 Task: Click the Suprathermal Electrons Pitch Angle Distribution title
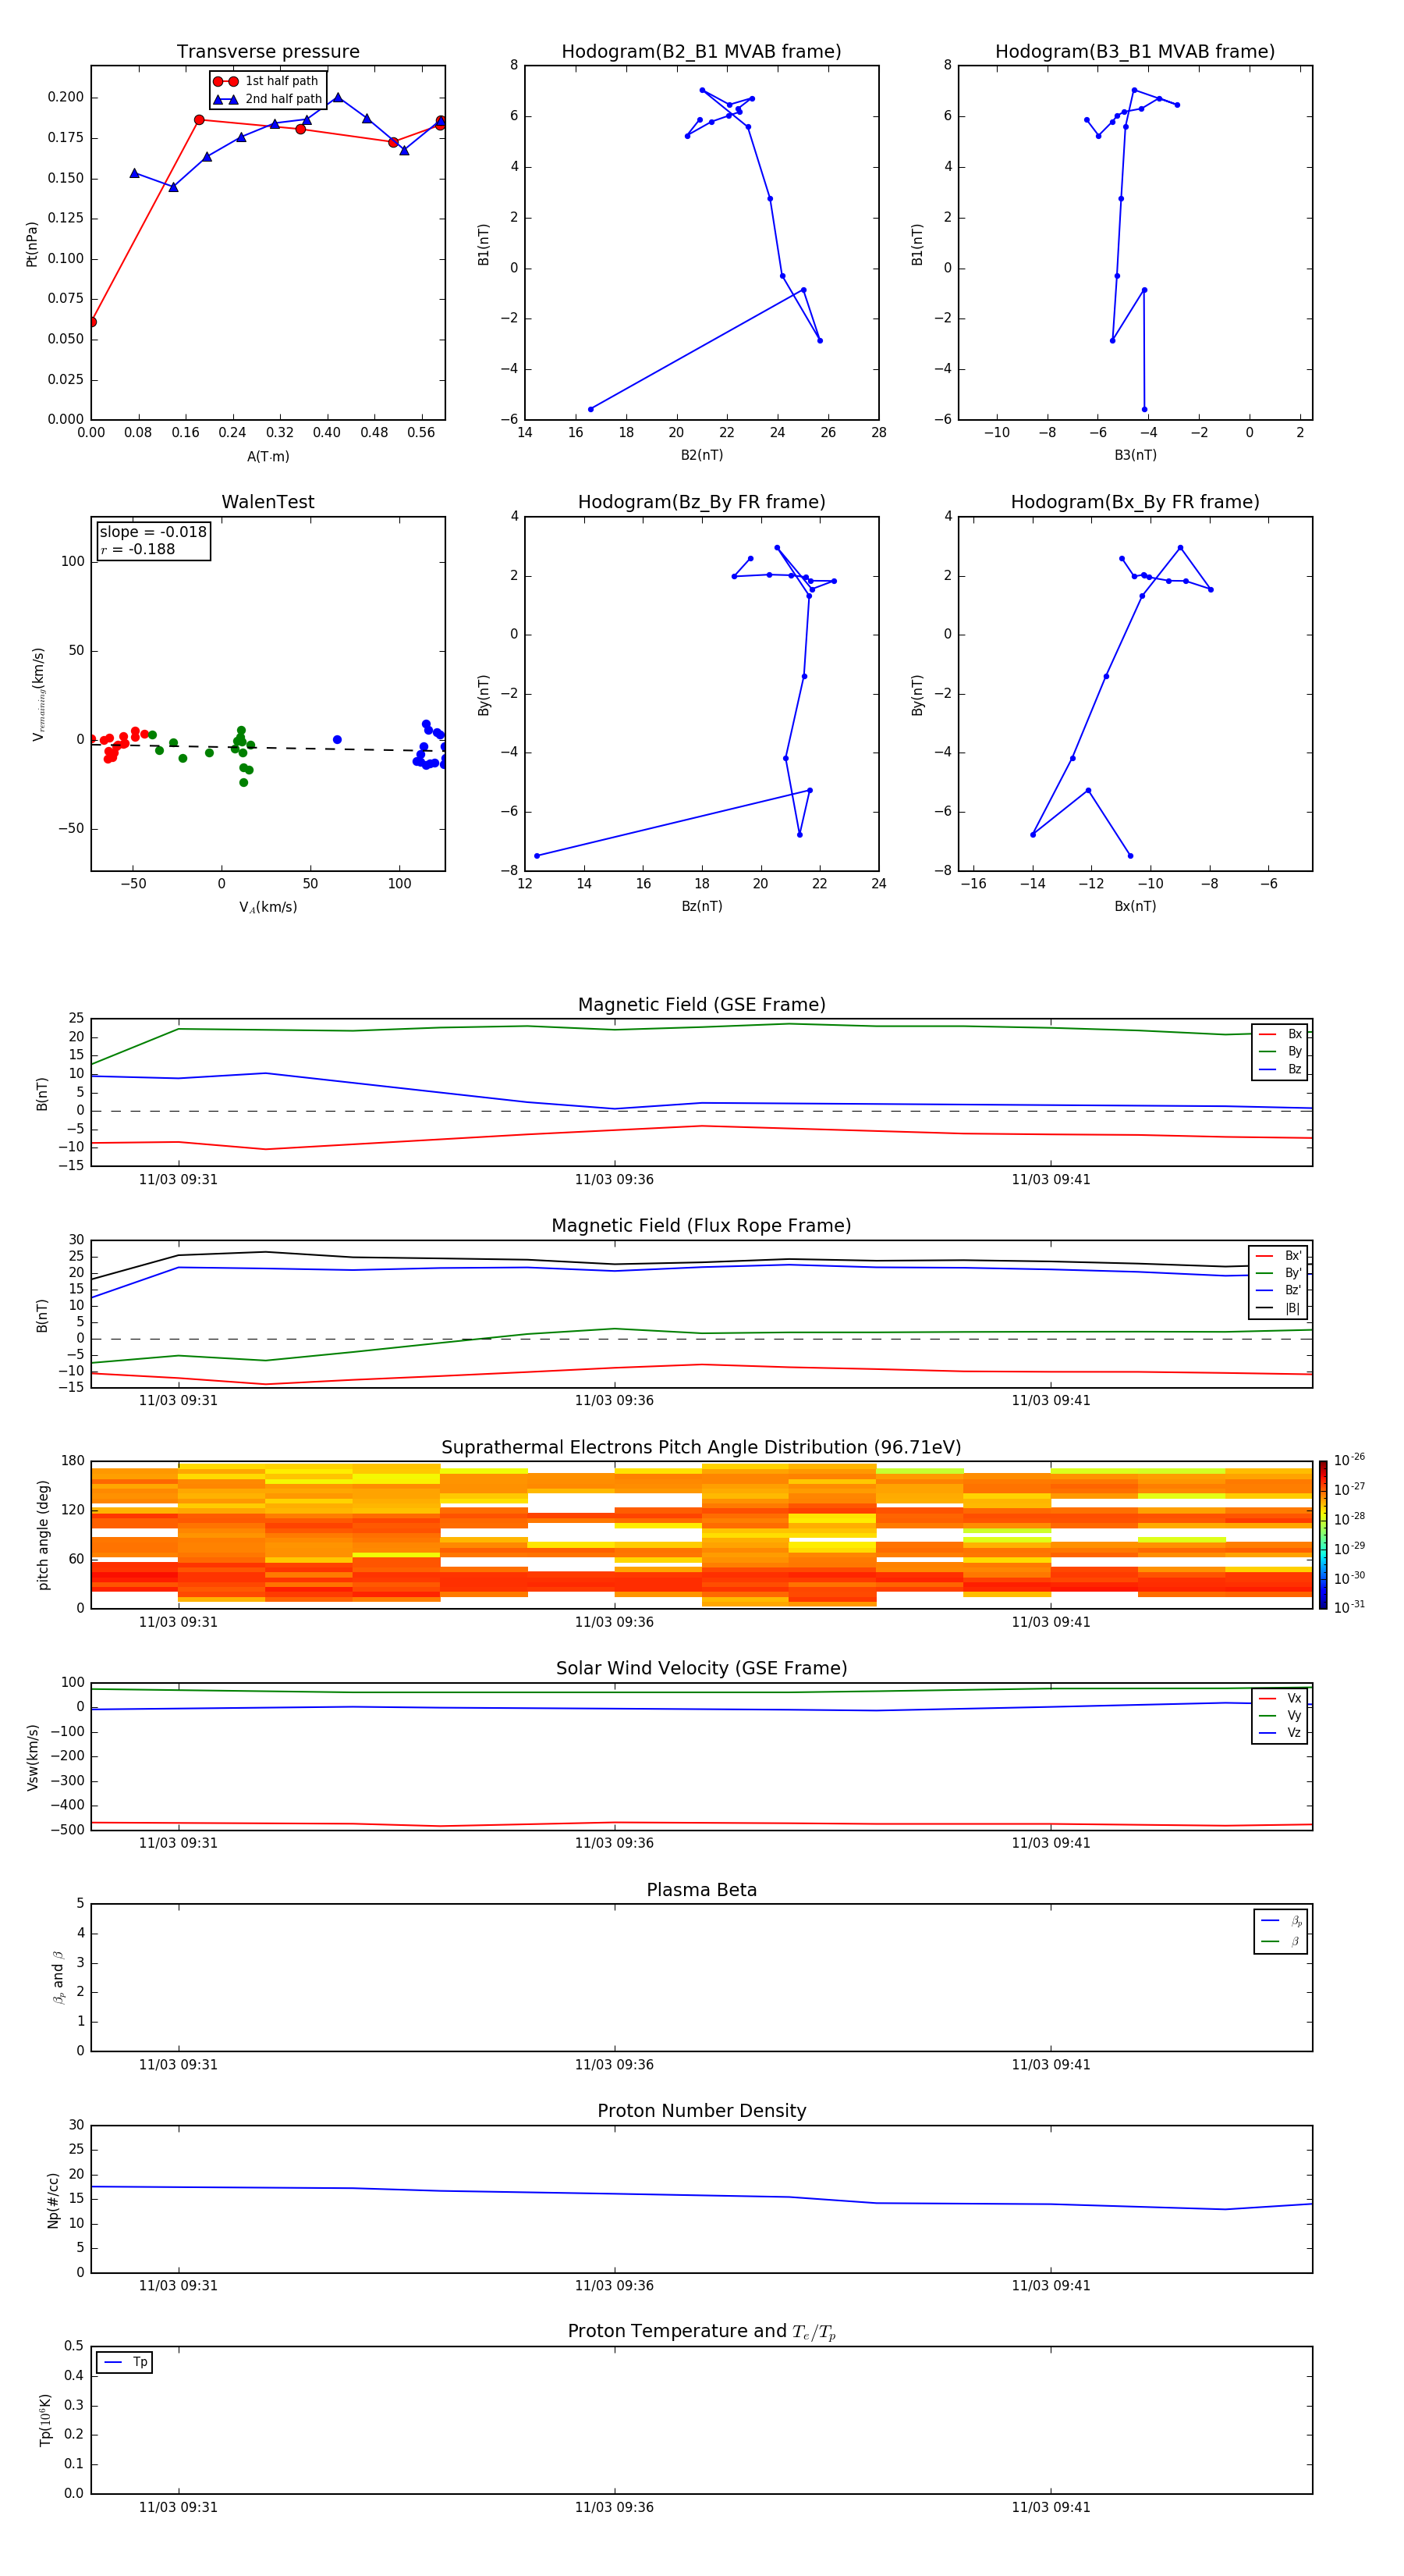[x=701, y=1448]
